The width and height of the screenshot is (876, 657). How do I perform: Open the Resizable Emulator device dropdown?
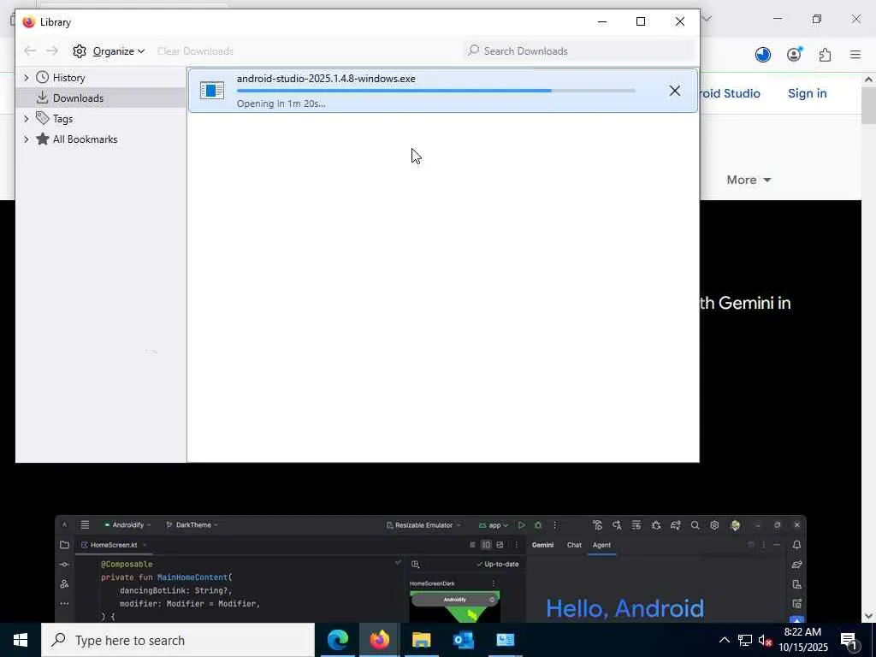pos(423,525)
